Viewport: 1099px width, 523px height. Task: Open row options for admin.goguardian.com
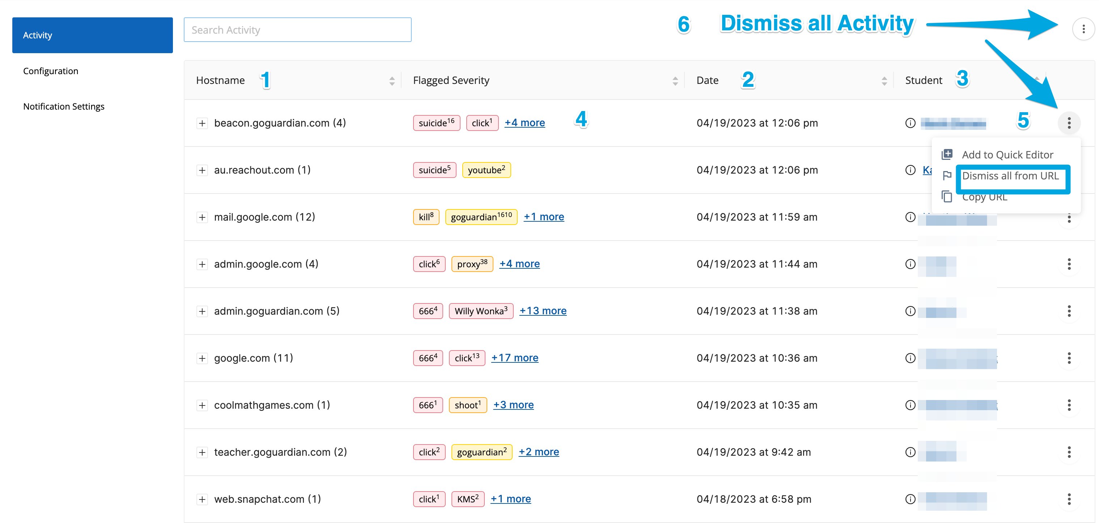[x=1069, y=311]
